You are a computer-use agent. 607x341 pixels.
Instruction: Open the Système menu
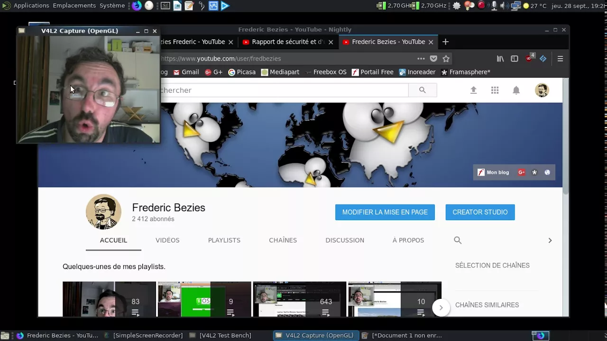click(x=112, y=6)
